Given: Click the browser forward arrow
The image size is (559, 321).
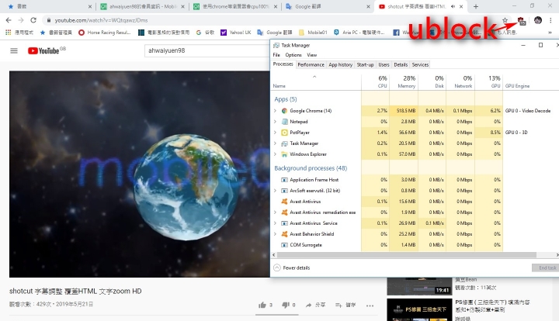Looking at the screenshot, I should pyautogui.click(x=21, y=20).
